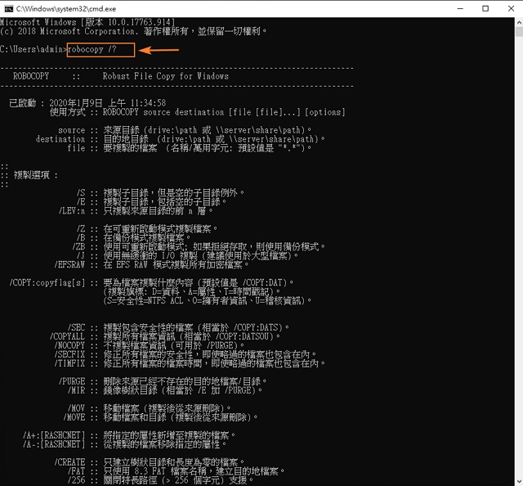Click the "2018 Microsoft Corporation" text
Image resolution: width=523 pixels, height=486 pixels.
click(x=76, y=31)
